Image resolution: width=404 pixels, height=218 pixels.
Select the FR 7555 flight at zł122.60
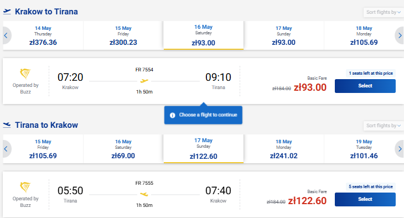tap(365, 199)
